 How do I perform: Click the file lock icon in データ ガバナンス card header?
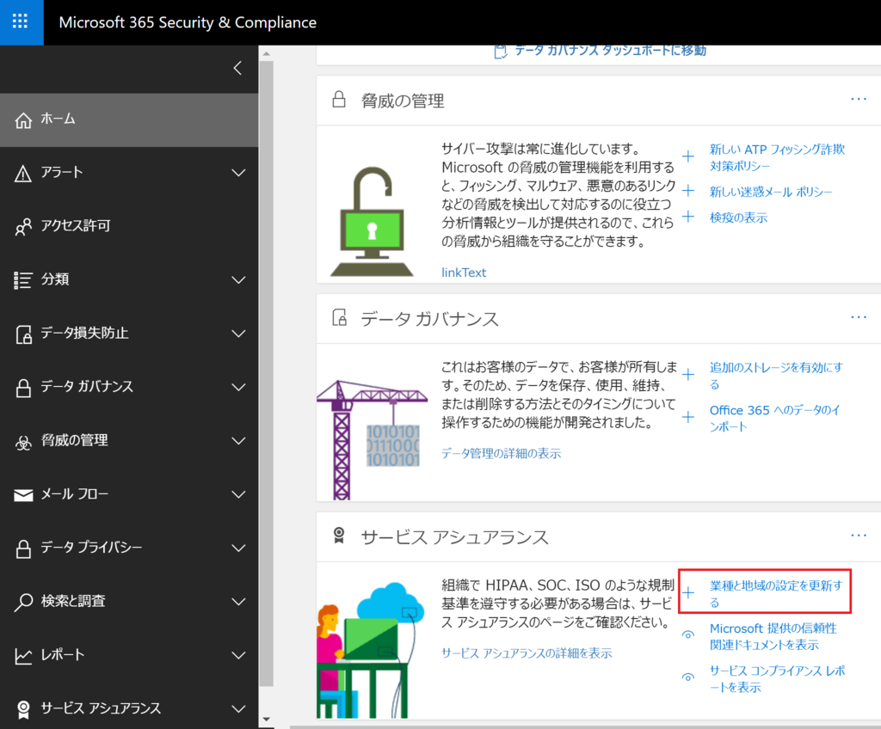(339, 318)
